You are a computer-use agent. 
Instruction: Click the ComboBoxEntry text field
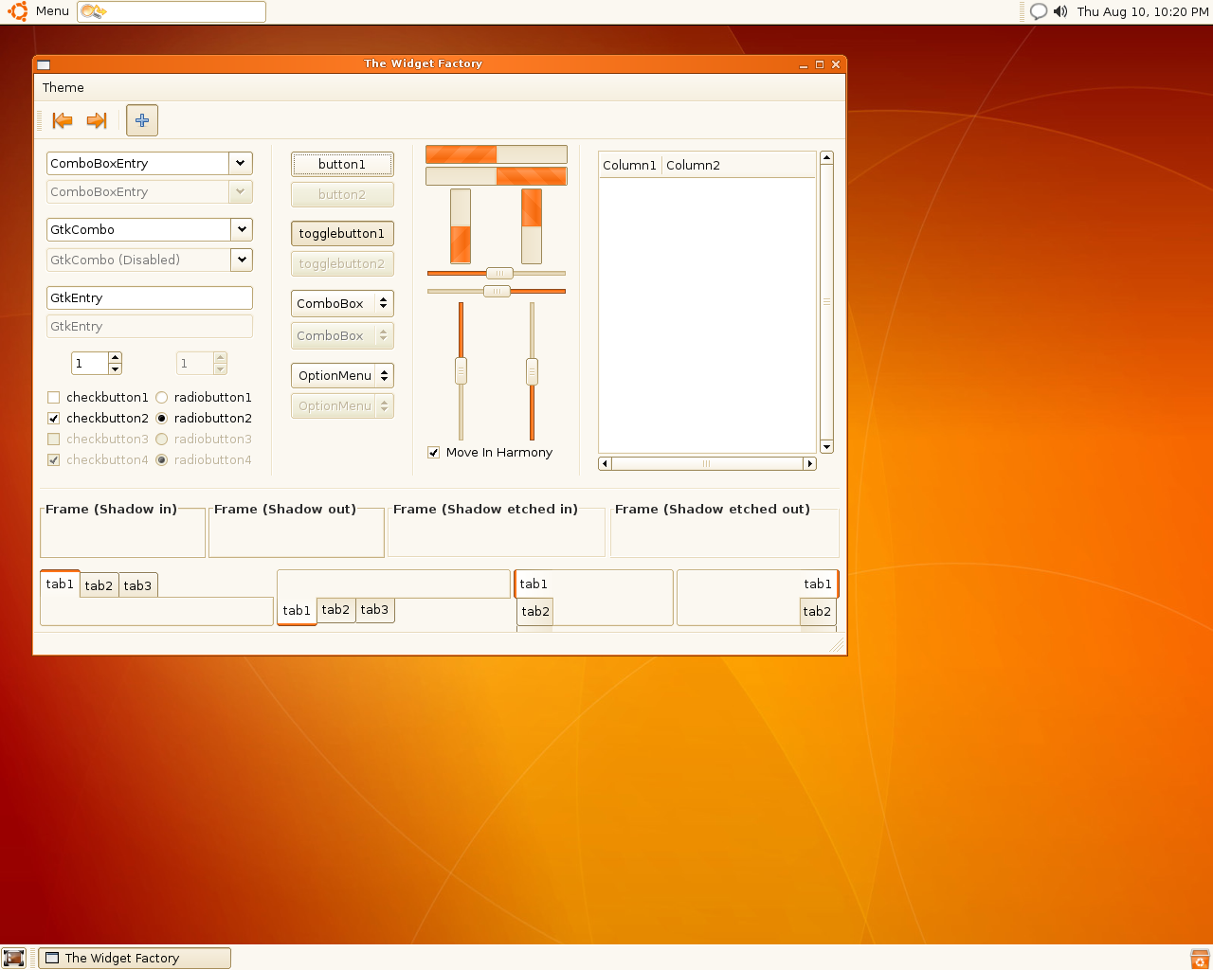point(138,164)
